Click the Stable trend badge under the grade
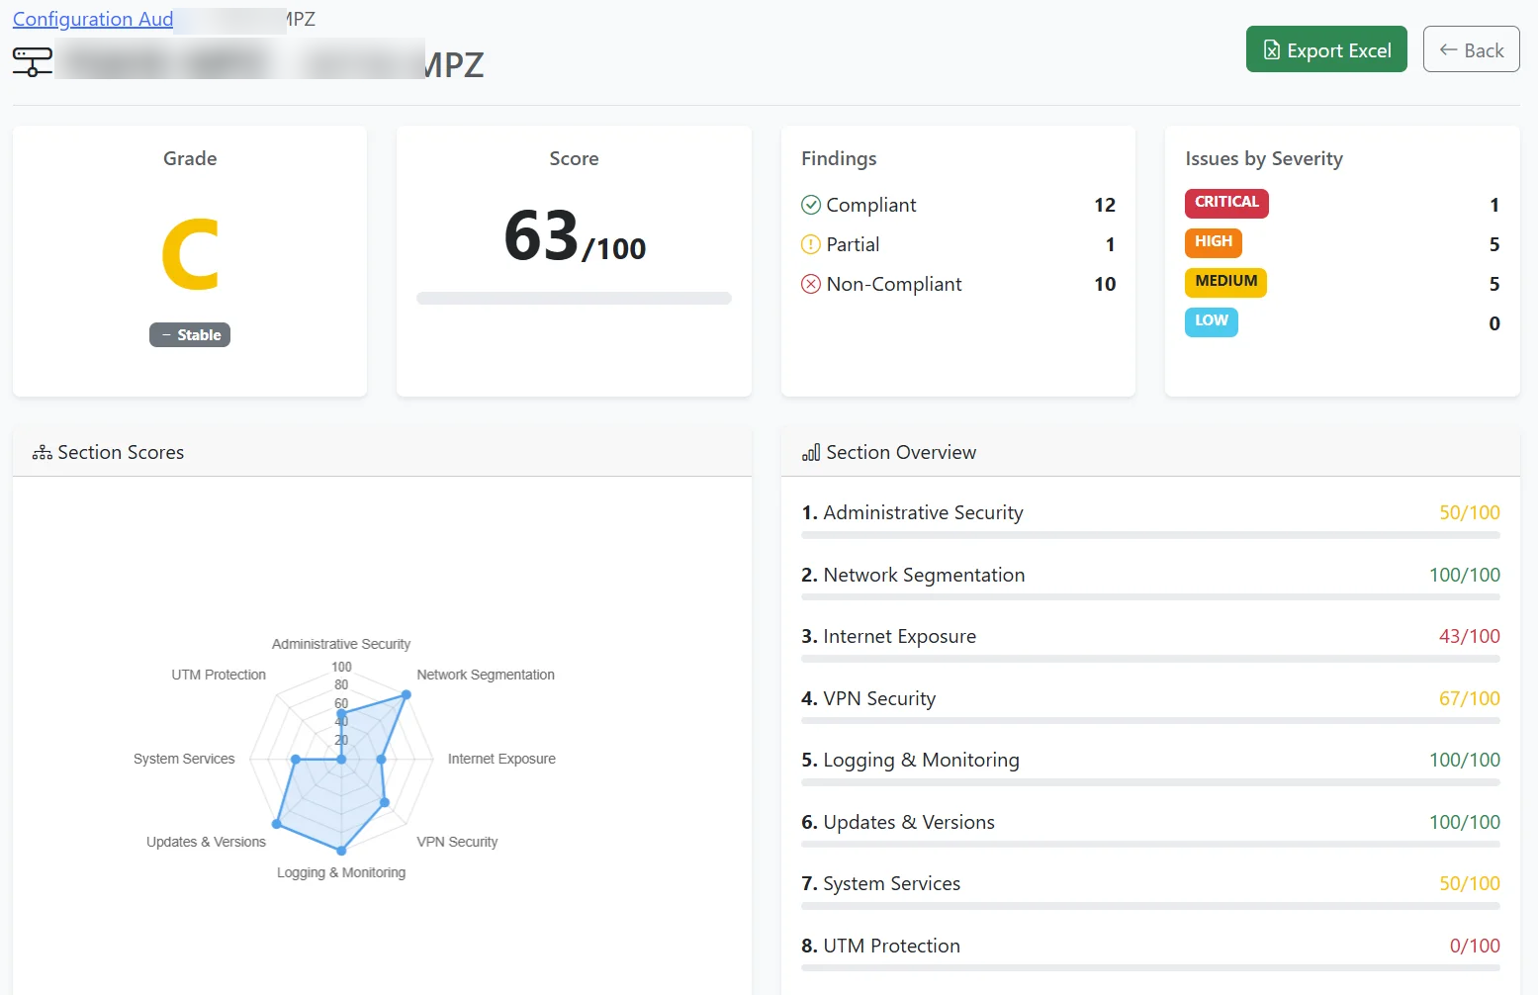1538x995 pixels. (x=189, y=334)
